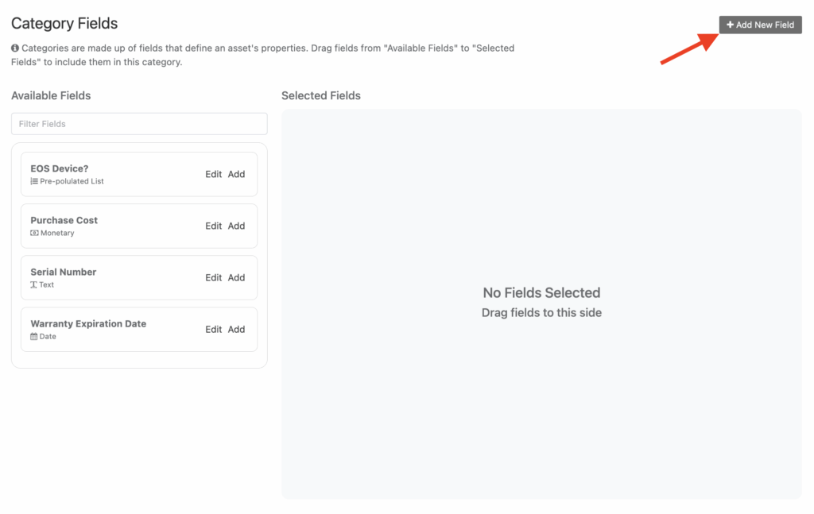Add the Warranty Expiration Date field
Viewport: 814px width, 514px height.
[237, 329]
